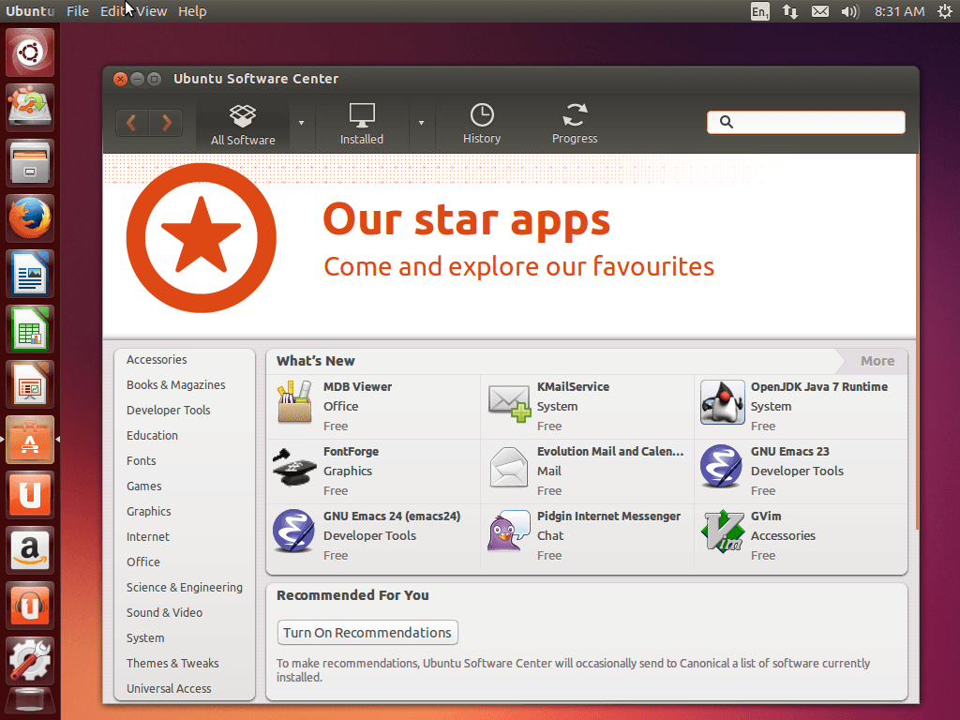Viewport: 960px width, 720px height.
Task: Open the Office category in sidebar
Action: pyautogui.click(x=143, y=562)
